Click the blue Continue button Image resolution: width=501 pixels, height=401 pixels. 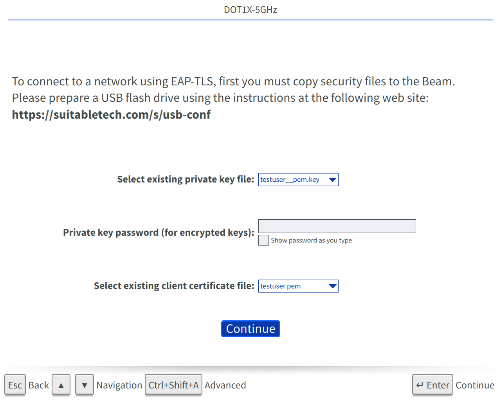point(250,329)
